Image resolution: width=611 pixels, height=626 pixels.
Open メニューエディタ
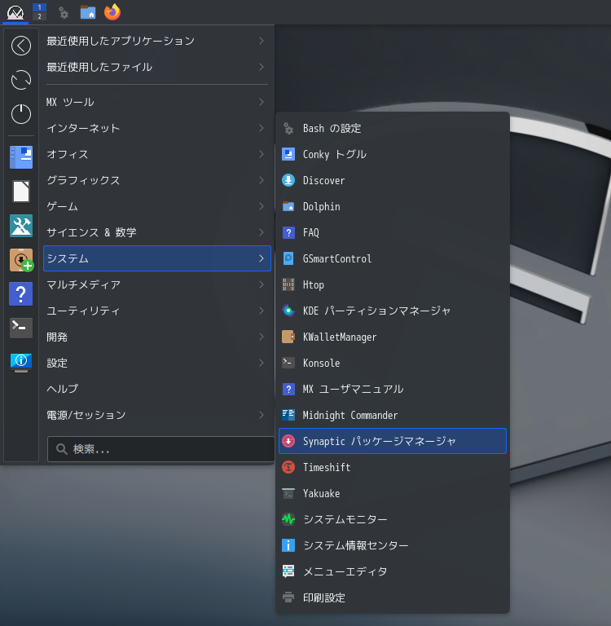393,571
